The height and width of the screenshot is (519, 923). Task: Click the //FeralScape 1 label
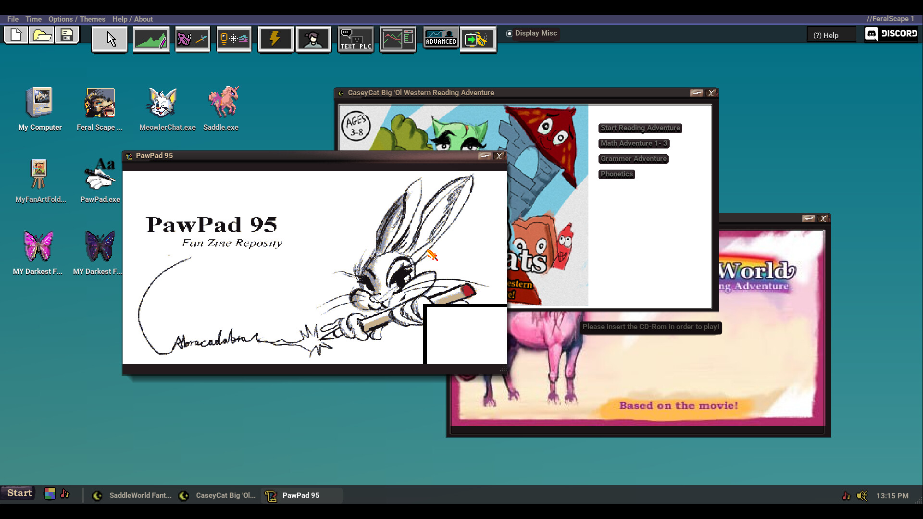[890, 19]
